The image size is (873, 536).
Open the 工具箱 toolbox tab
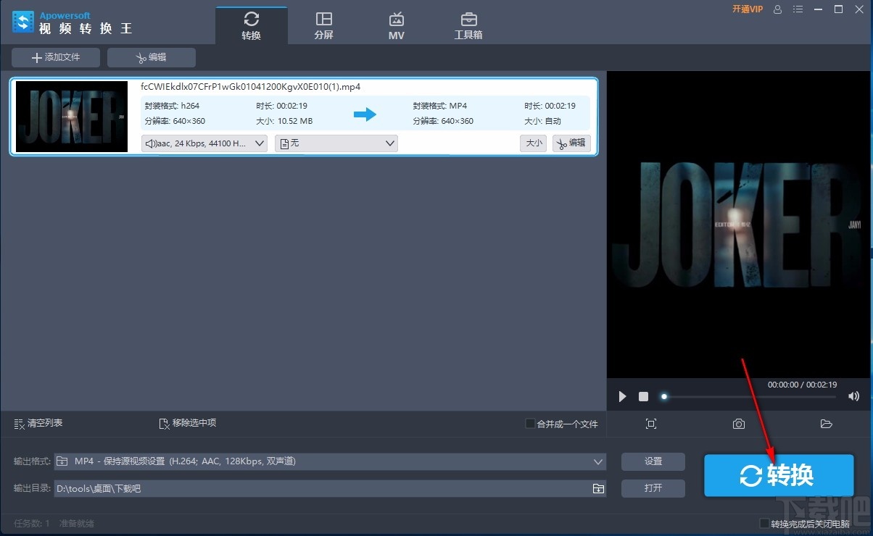[x=468, y=24]
